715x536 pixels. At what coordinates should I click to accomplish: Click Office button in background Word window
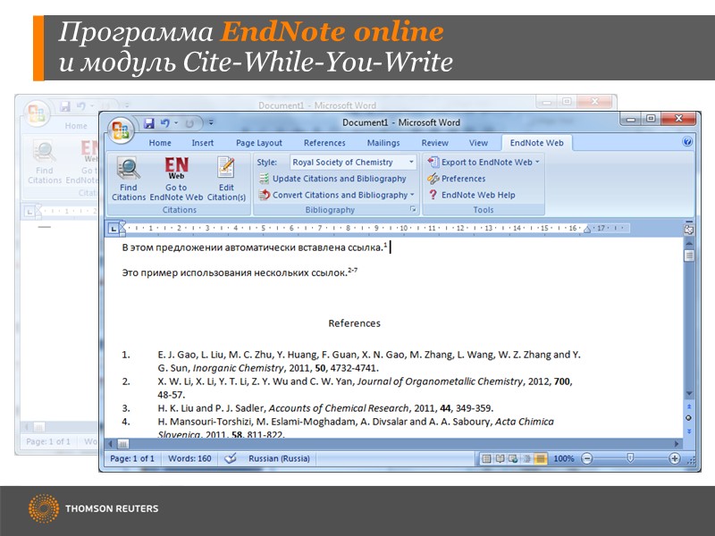point(37,113)
